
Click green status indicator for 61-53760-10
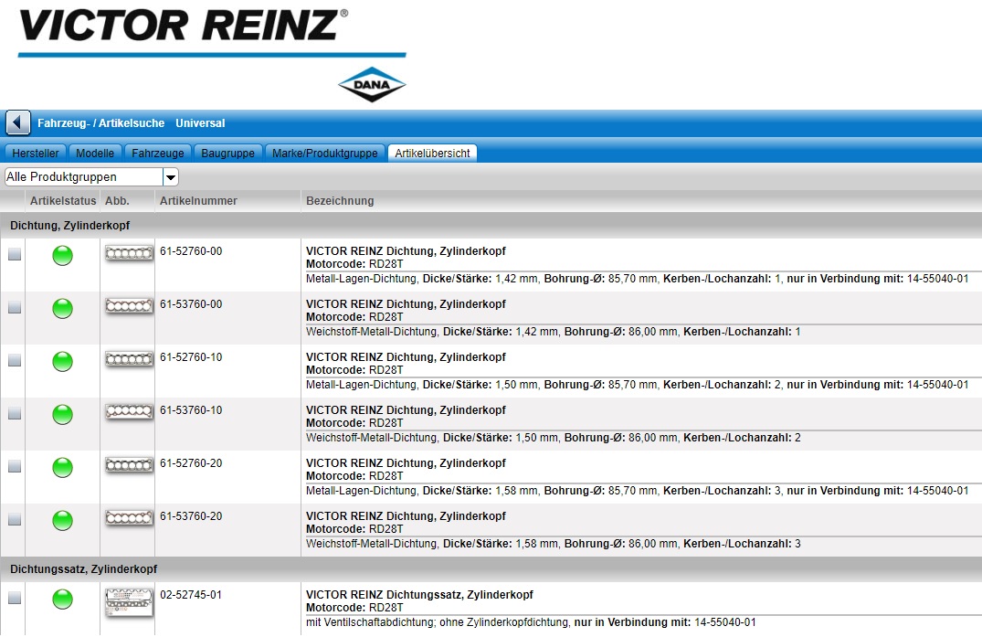point(62,415)
